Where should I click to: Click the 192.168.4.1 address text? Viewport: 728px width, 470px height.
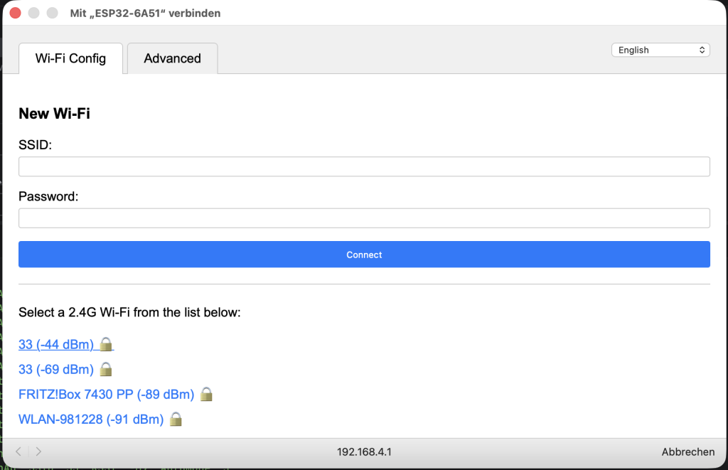tap(364, 452)
